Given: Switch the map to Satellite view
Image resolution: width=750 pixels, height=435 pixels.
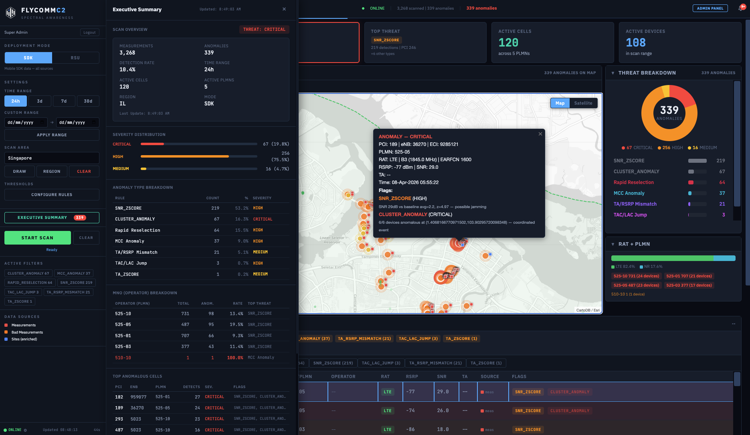Looking at the screenshot, I should pyautogui.click(x=583, y=103).
